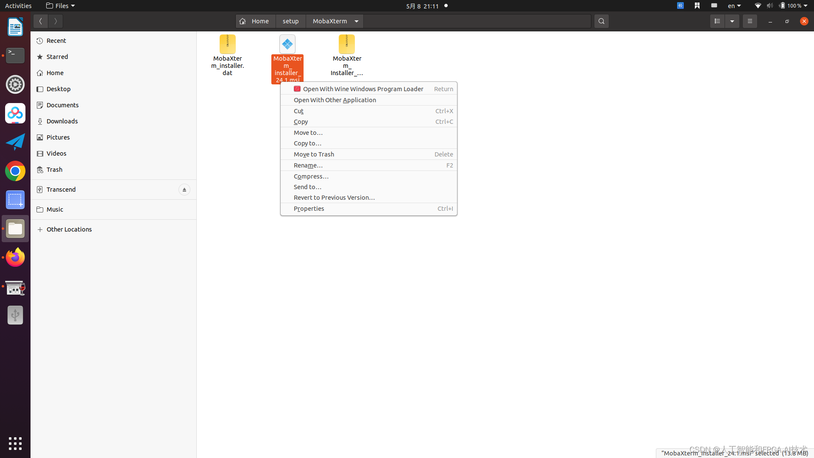Click the volume icon in the top bar
Image resolution: width=814 pixels, height=458 pixels.
click(770, 6)
